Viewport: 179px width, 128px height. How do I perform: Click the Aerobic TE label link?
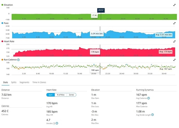click(x=51, y=123)
